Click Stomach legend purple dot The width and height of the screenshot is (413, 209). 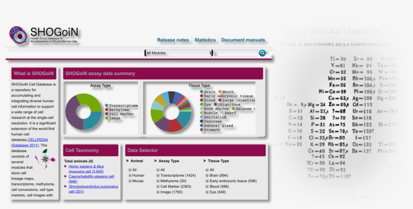click(201, 130)
